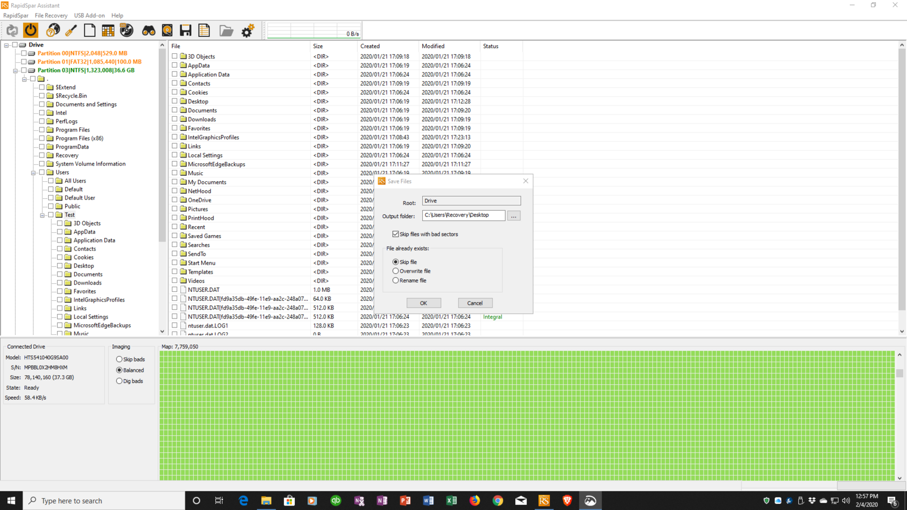
Task: Click the blank page icon in toolbar
Action: click(x=90, y=31)
